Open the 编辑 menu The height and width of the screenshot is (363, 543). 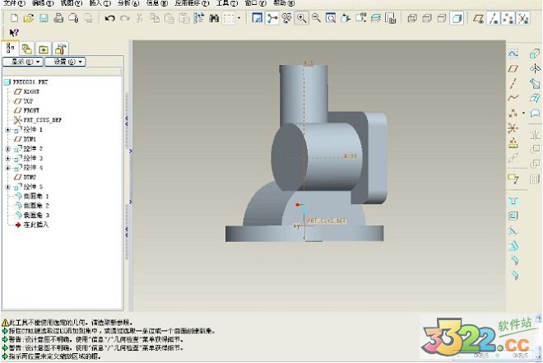[x=43, y=3]
